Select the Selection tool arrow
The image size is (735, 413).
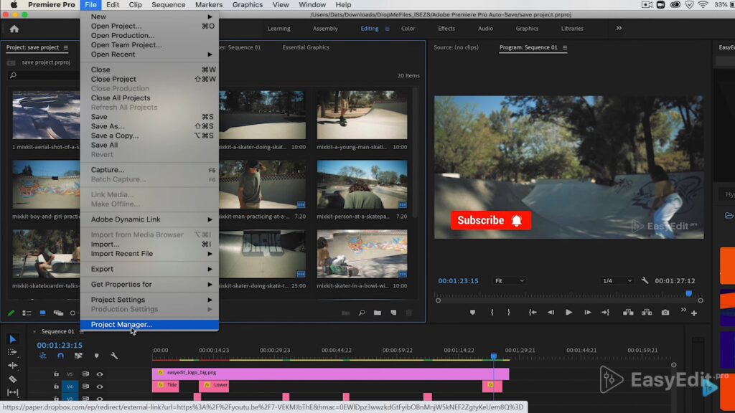tap(13, 339)
